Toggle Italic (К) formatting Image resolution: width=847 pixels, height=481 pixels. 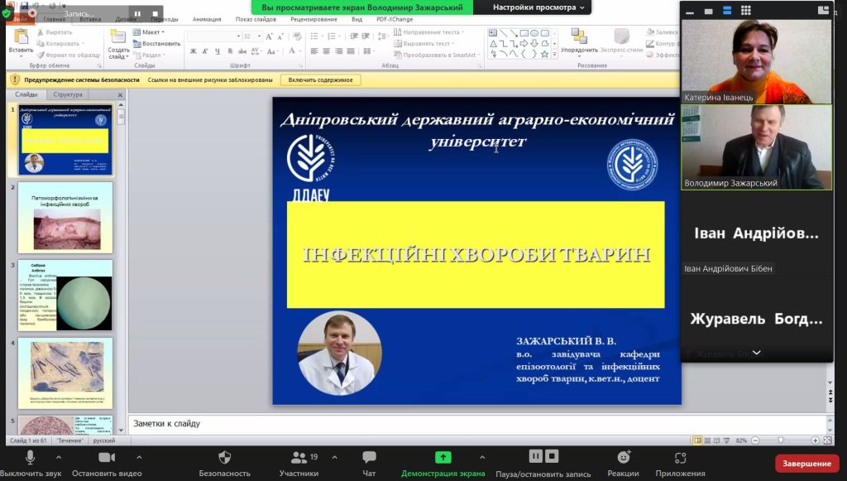coord(205,51)
